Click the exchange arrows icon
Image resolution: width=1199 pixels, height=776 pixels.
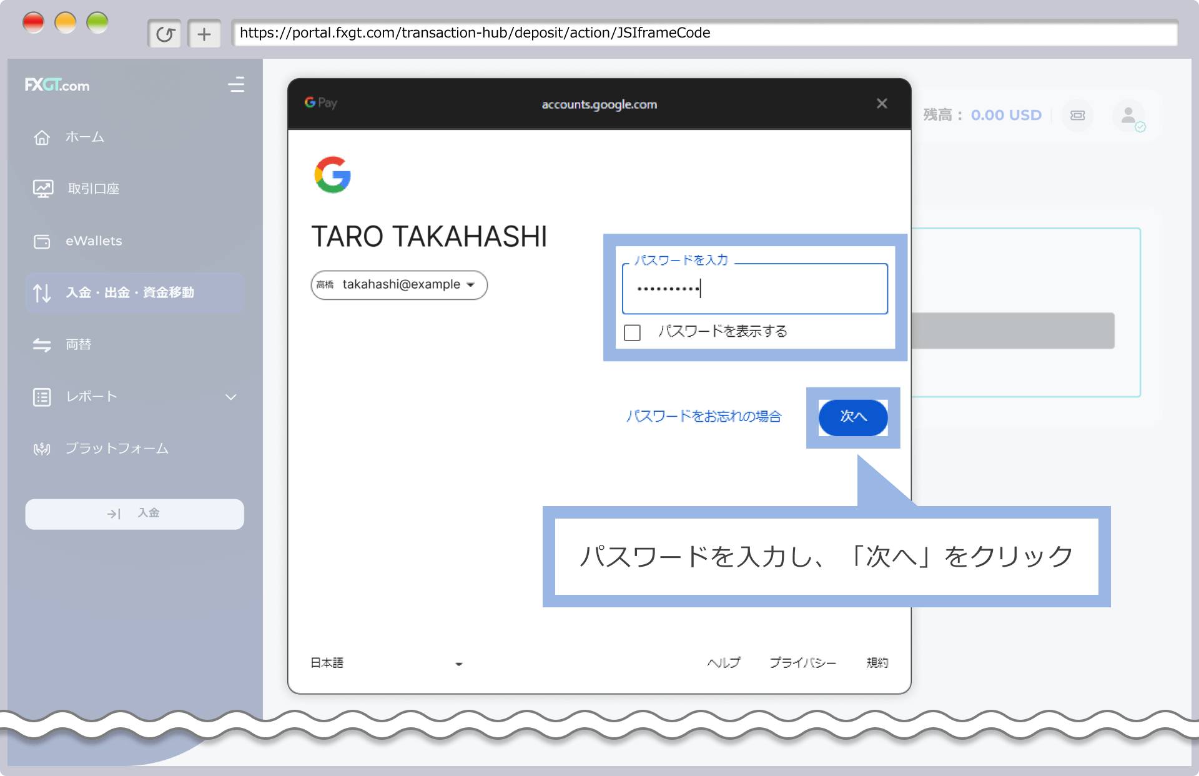42,345
